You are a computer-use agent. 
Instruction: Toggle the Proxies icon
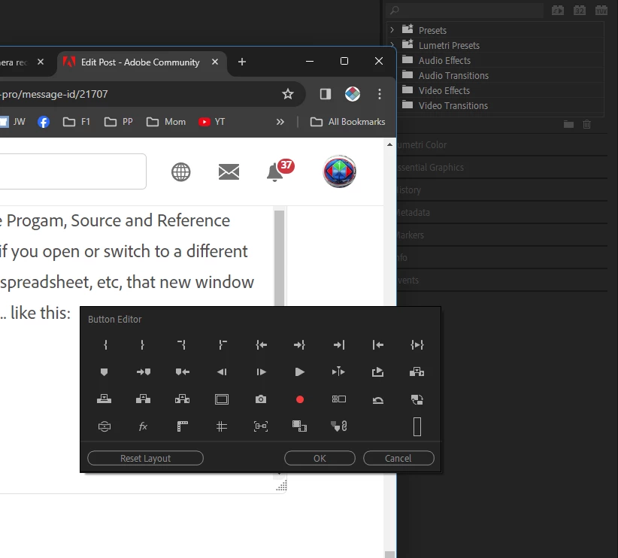click(x=417, y=399)
